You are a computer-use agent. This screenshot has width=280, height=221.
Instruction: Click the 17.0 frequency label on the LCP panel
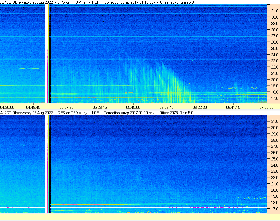pos(275,209)
